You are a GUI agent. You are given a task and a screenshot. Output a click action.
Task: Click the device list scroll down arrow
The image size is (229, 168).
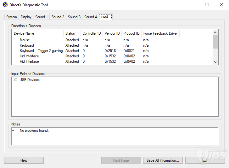[215, 62]
